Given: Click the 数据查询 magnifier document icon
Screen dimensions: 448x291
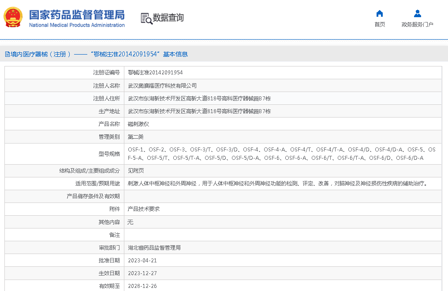Looking at the screenshot, I should click(146, 18).
